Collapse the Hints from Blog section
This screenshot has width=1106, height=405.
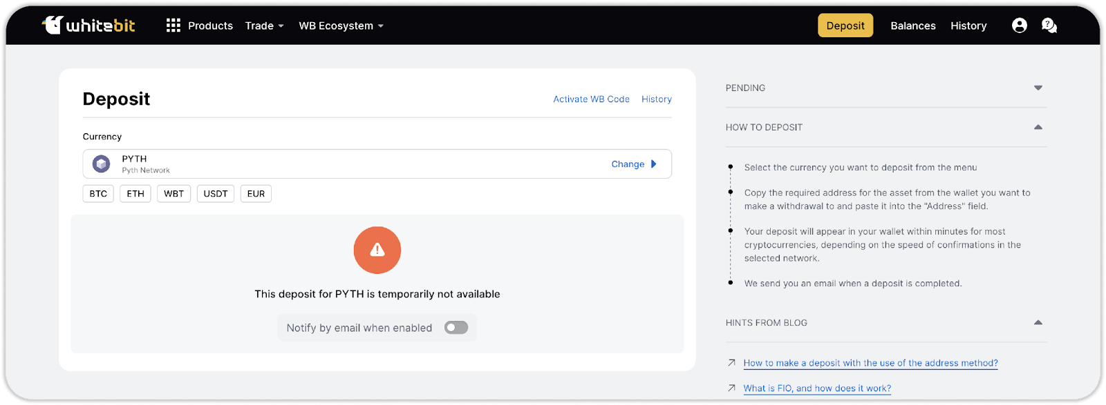(x=1038, y=322)
